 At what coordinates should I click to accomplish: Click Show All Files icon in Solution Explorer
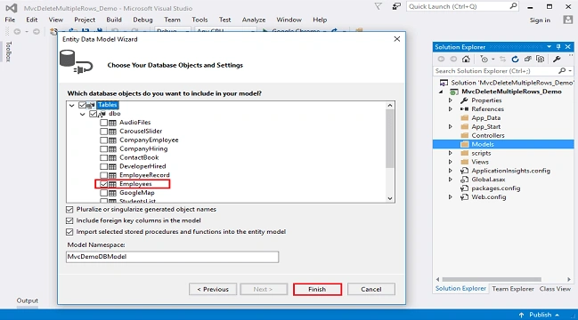541,59
